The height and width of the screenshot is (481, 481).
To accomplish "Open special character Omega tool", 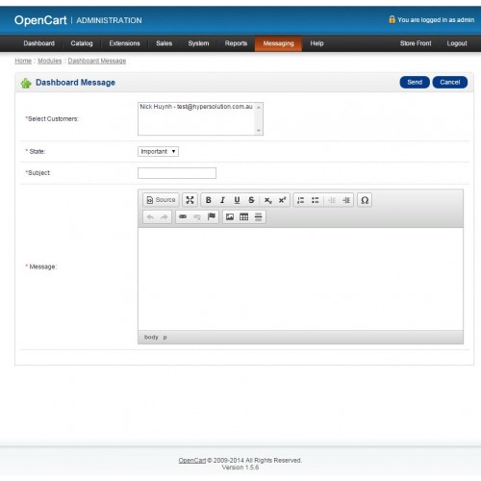I will click(365, 200).
